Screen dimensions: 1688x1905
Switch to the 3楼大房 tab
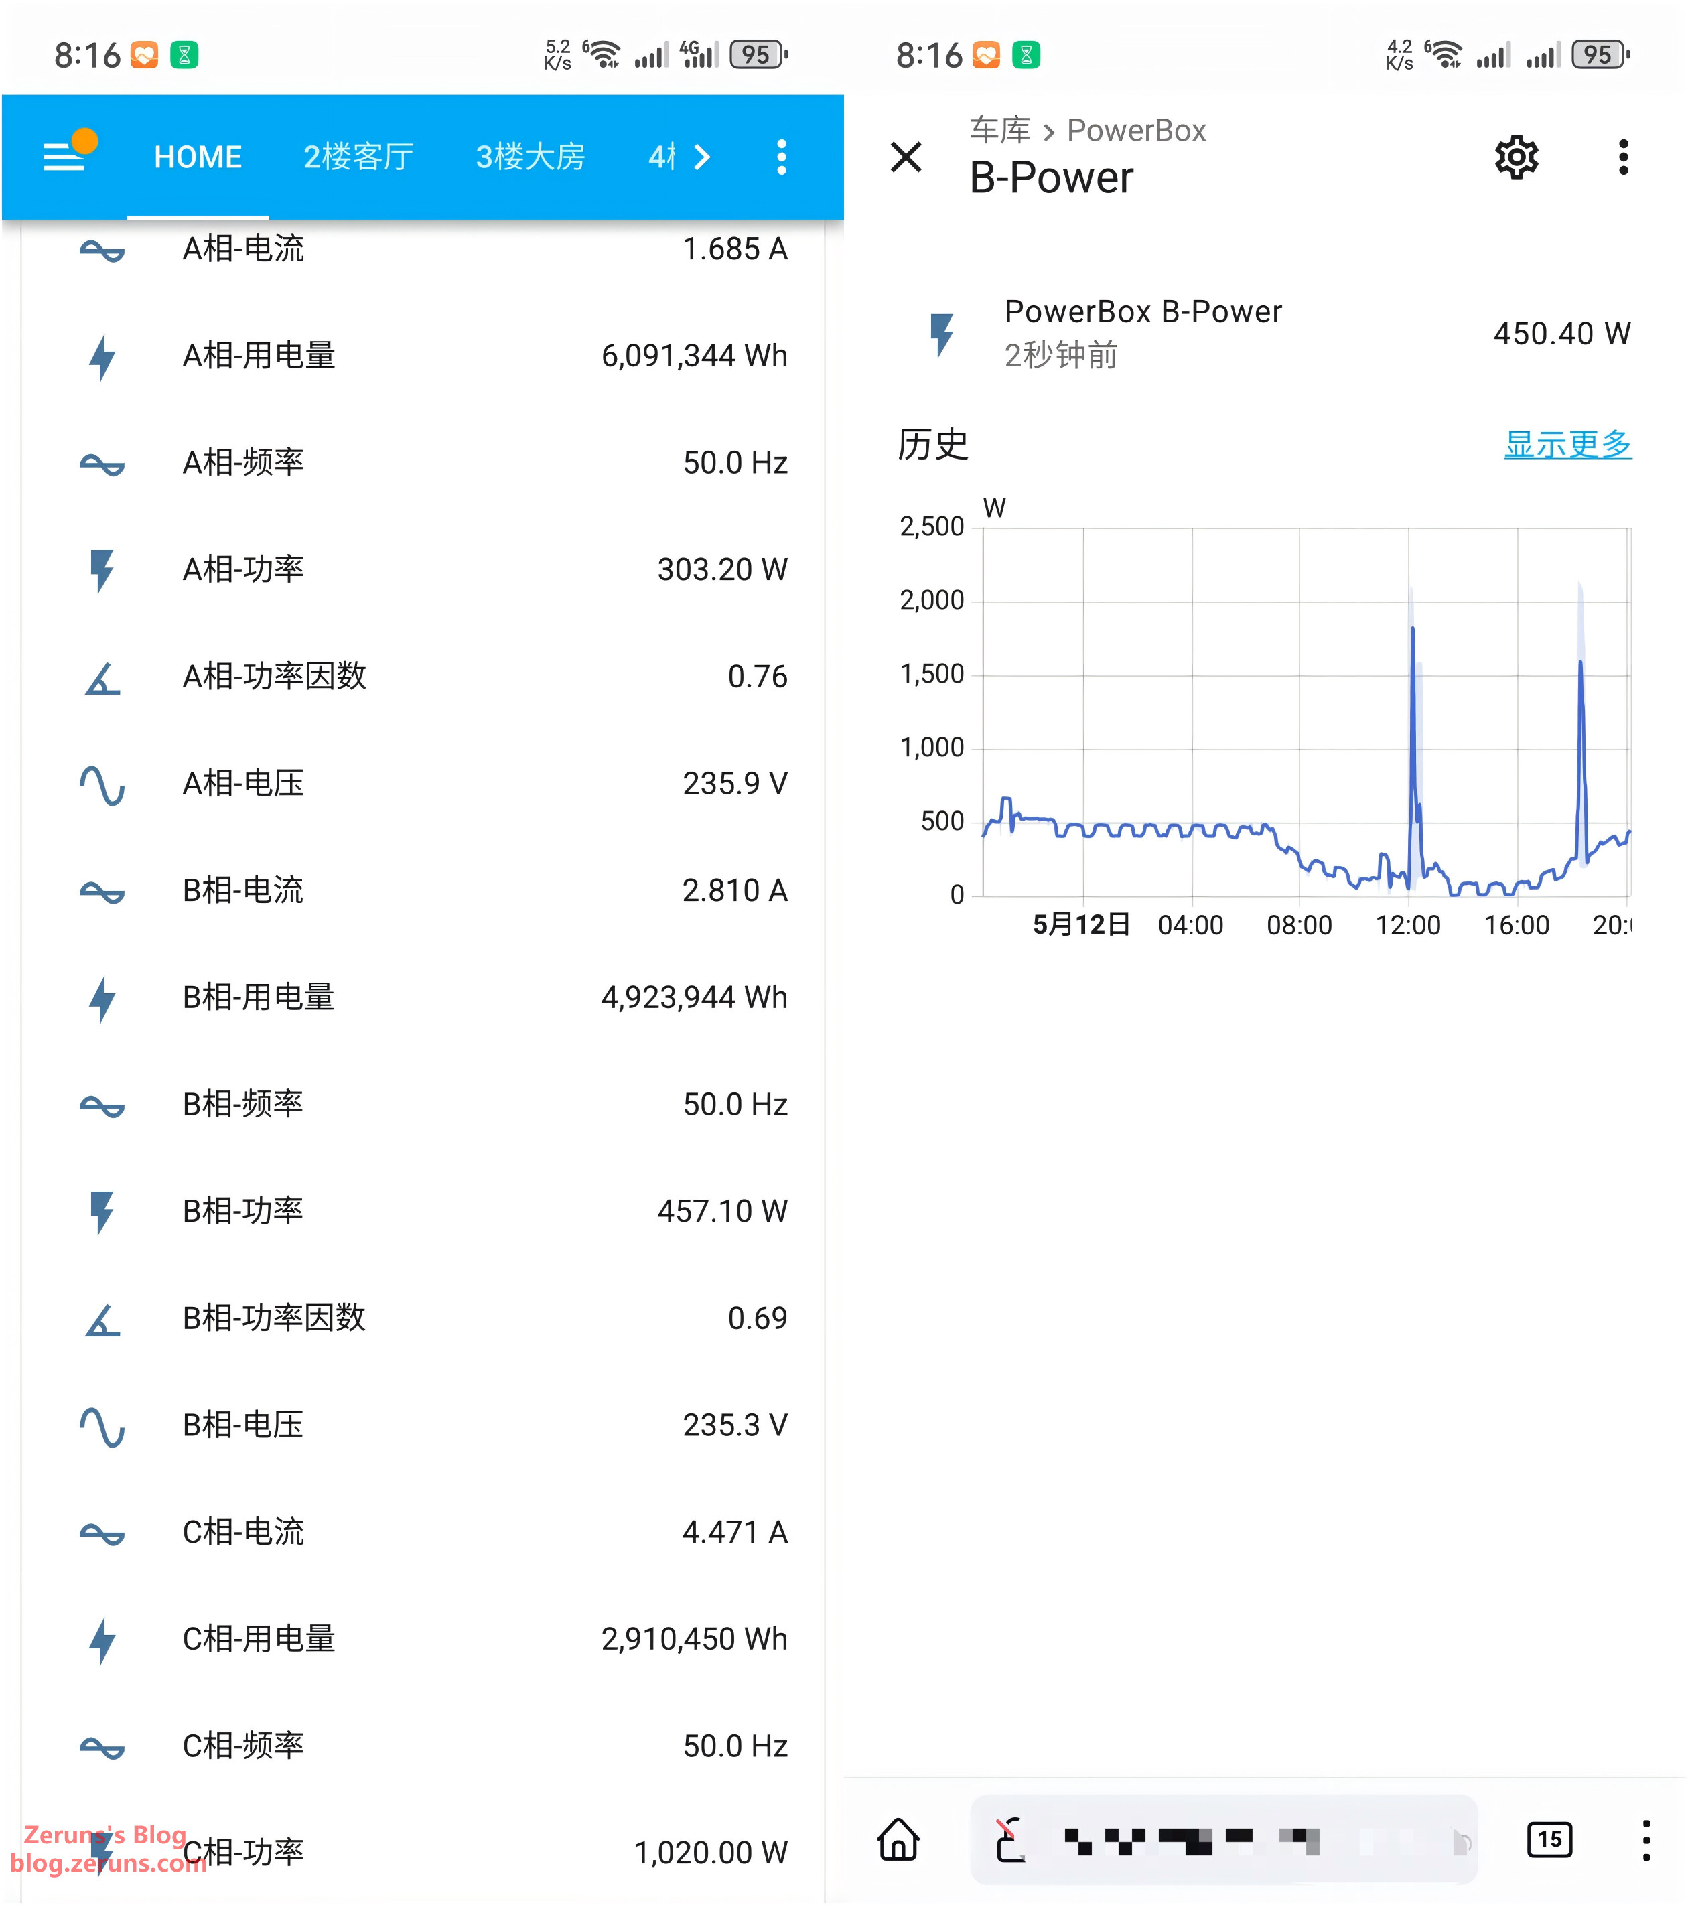point(529,157)
